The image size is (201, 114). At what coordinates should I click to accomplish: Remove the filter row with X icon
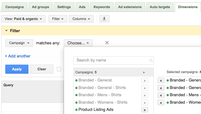coord(107,43)
